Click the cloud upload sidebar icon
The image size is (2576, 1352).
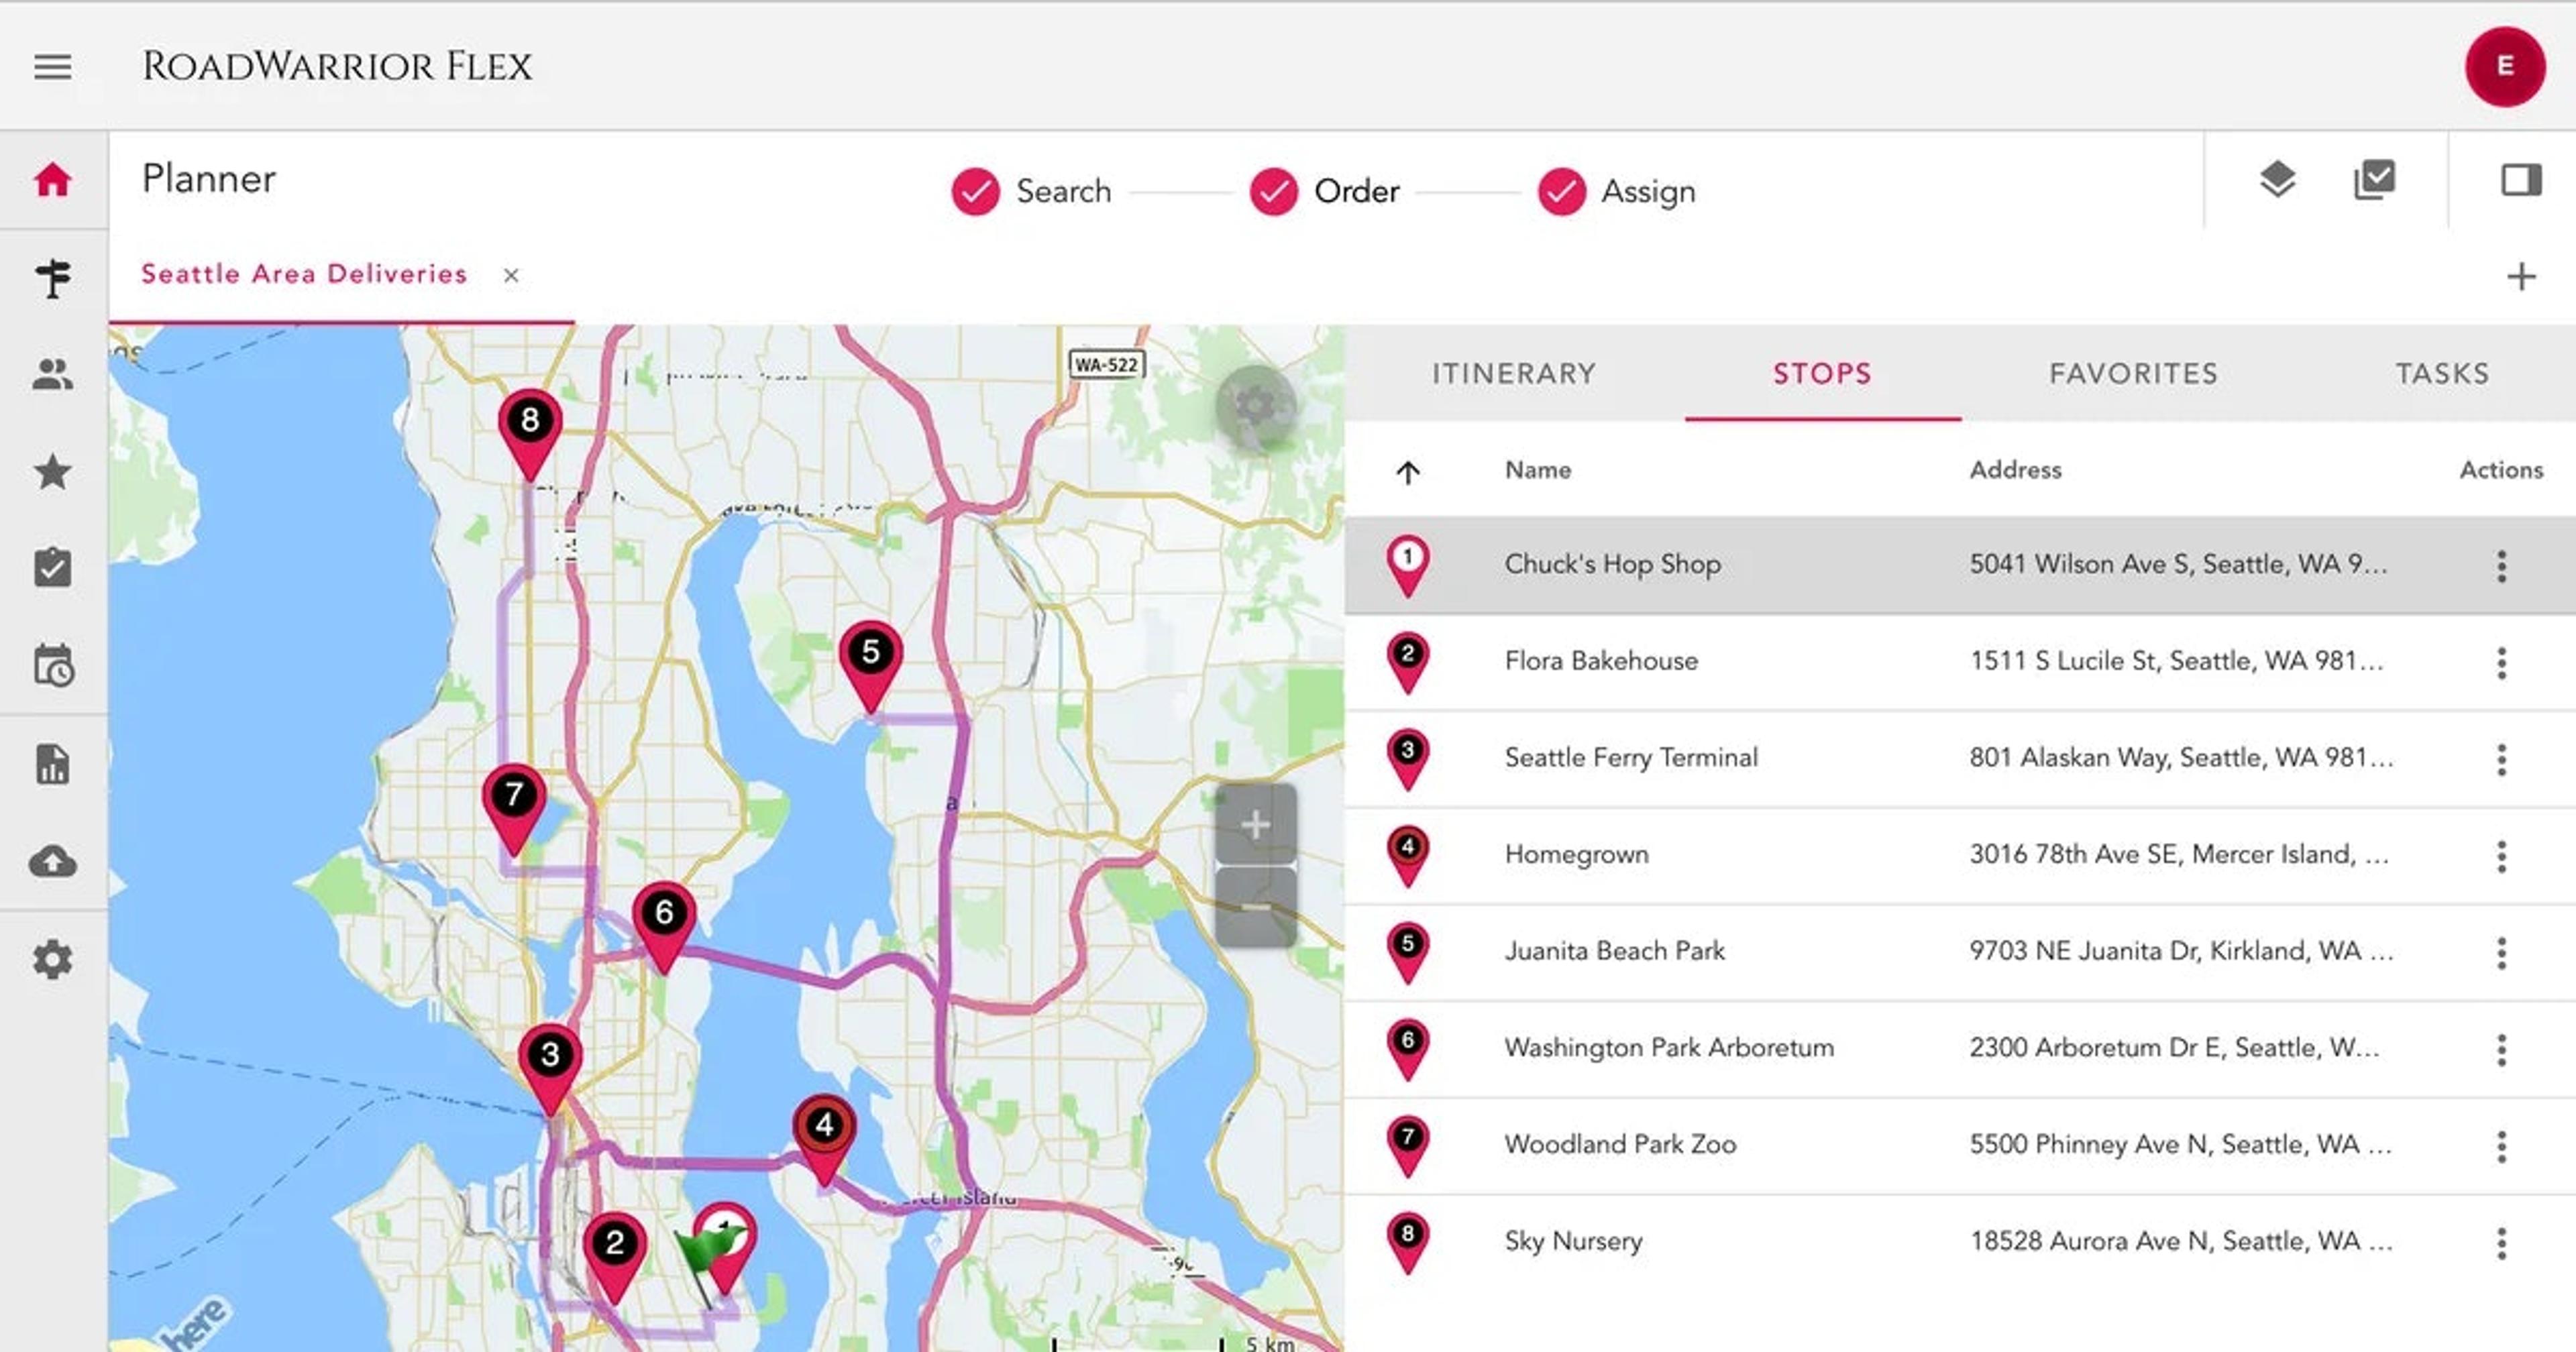coord(52,861)
